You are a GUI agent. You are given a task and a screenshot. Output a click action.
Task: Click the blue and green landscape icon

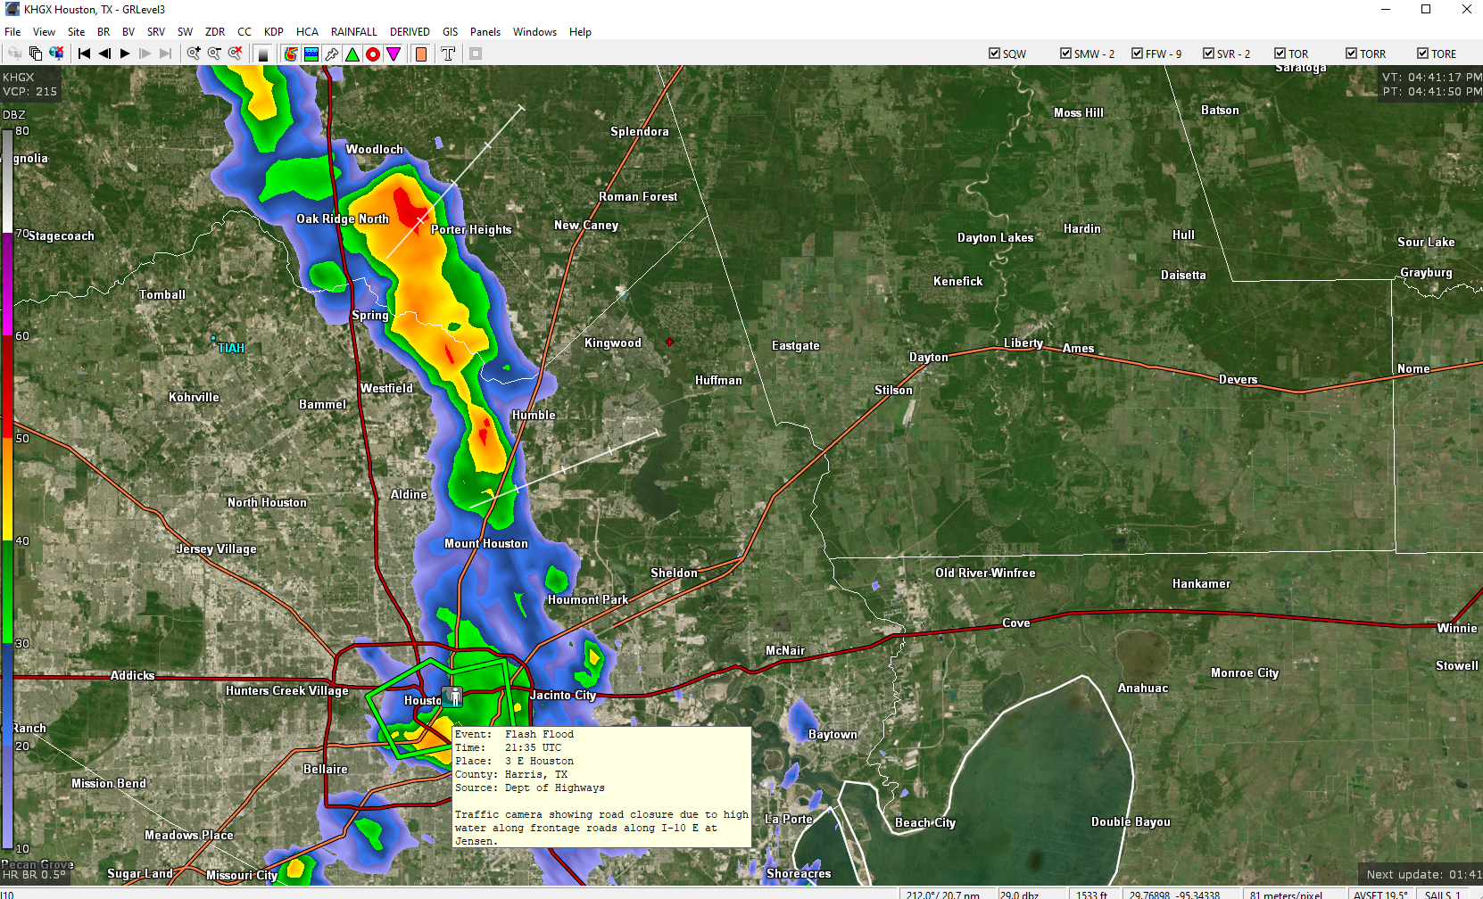(311, 54)
